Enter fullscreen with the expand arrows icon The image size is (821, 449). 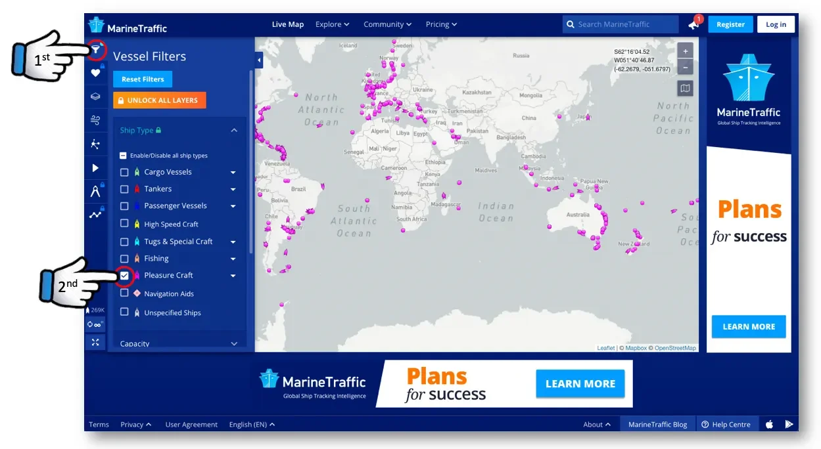click(x=95, y=342)
